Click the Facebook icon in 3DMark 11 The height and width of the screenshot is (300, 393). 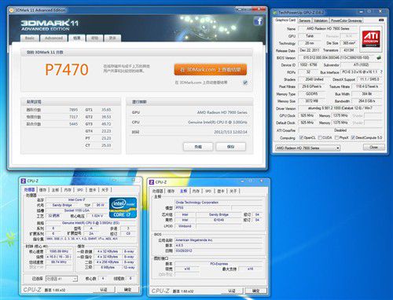coord(258,21)
